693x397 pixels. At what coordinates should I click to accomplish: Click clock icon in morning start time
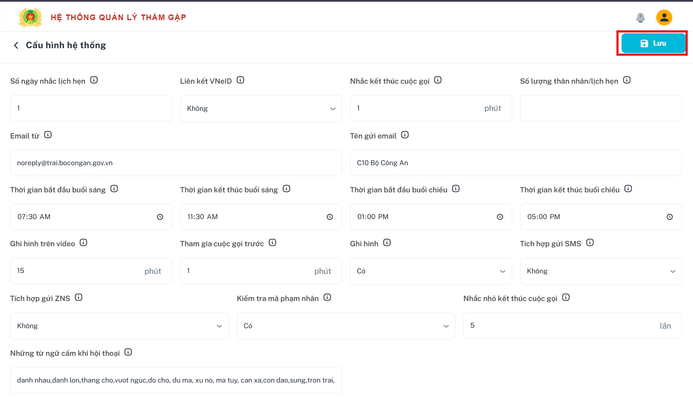click(x=160, y=217)
